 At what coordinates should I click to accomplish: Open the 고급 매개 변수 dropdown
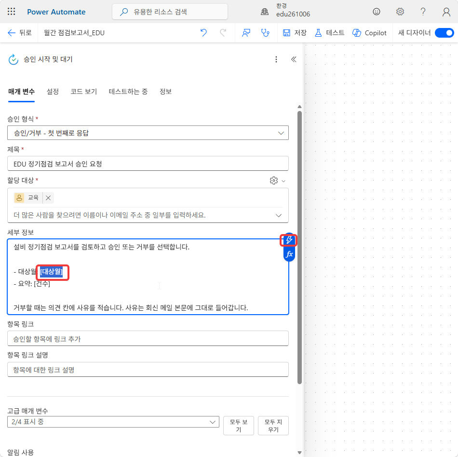[x=113, y=422]
